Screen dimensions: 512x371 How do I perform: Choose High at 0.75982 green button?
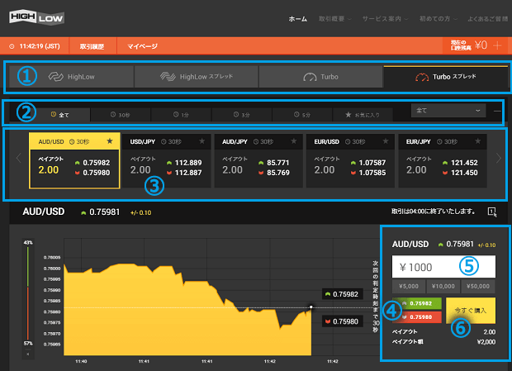417,303
